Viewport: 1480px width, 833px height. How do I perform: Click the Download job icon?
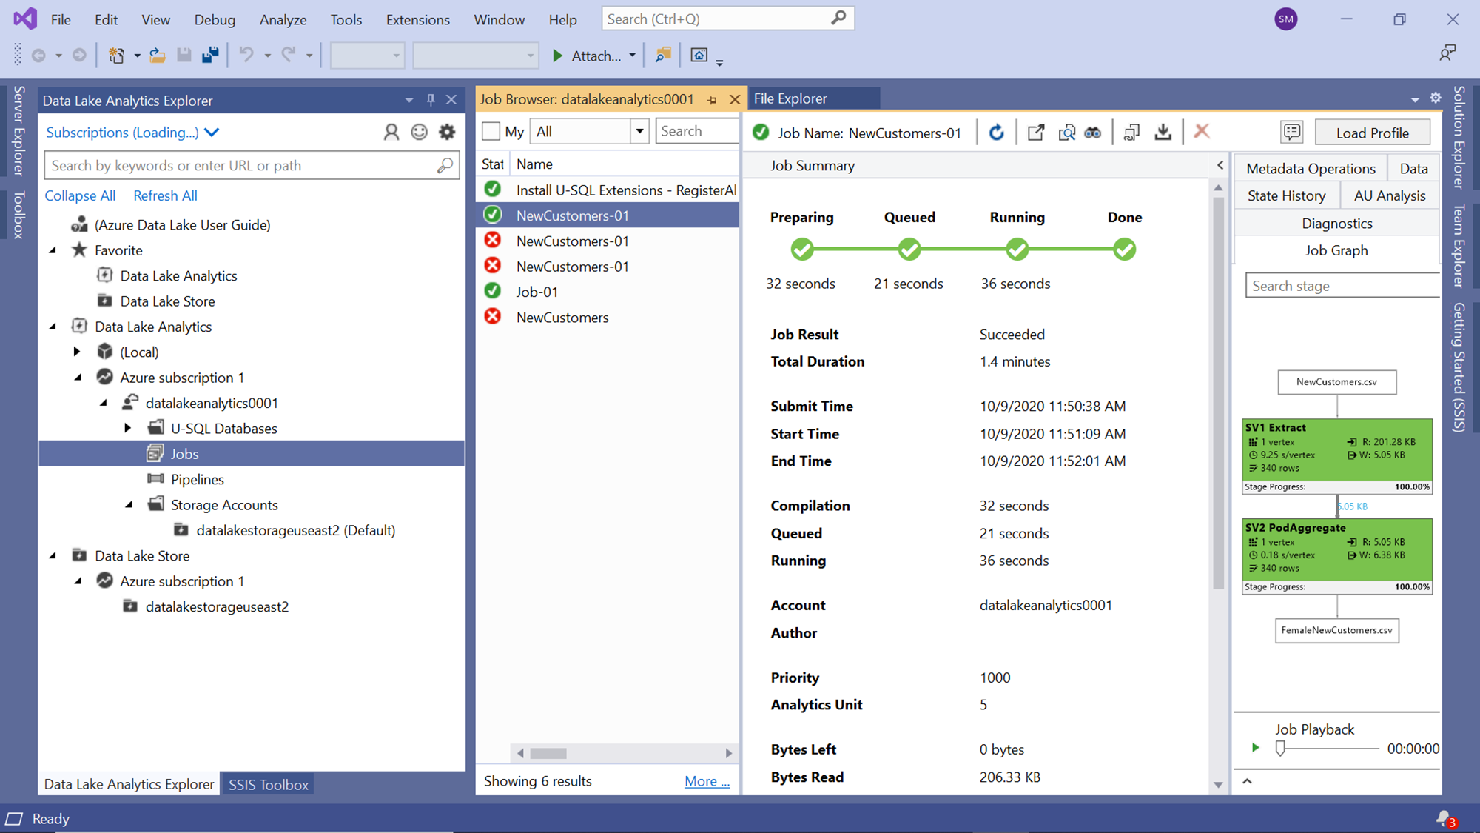click(1163, 133)
